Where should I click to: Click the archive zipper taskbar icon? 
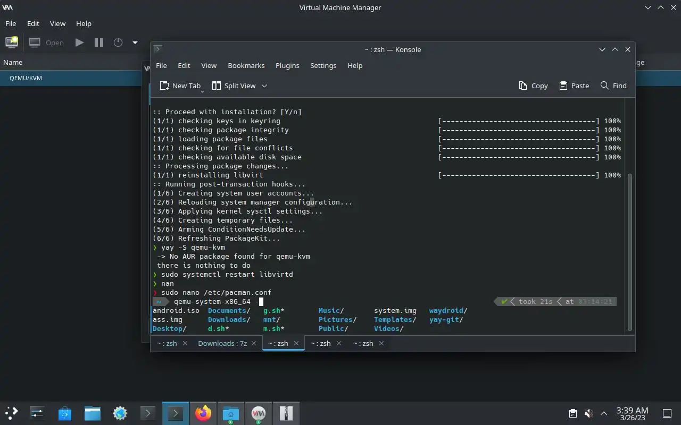pyautogui.click(x=286, y=412)
